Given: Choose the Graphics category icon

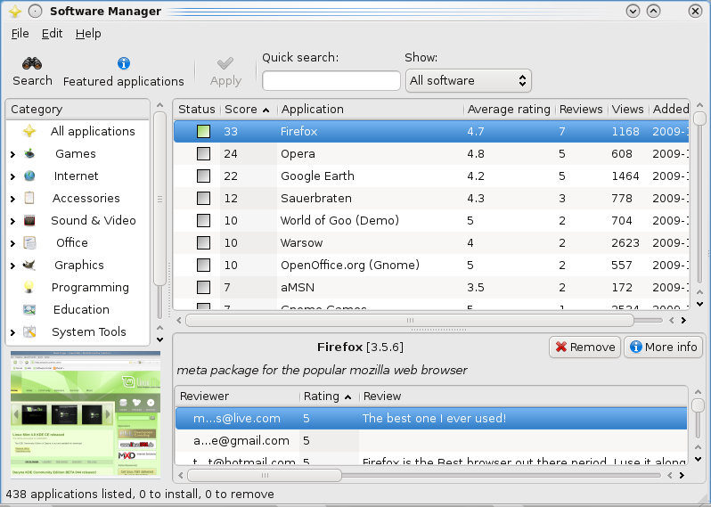Looking at the screenshot, I should 30,265.
